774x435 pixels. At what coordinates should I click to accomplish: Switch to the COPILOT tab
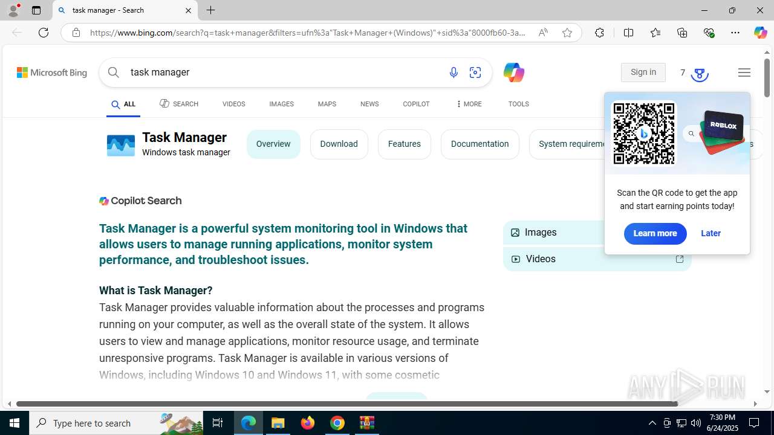(416, 104)
